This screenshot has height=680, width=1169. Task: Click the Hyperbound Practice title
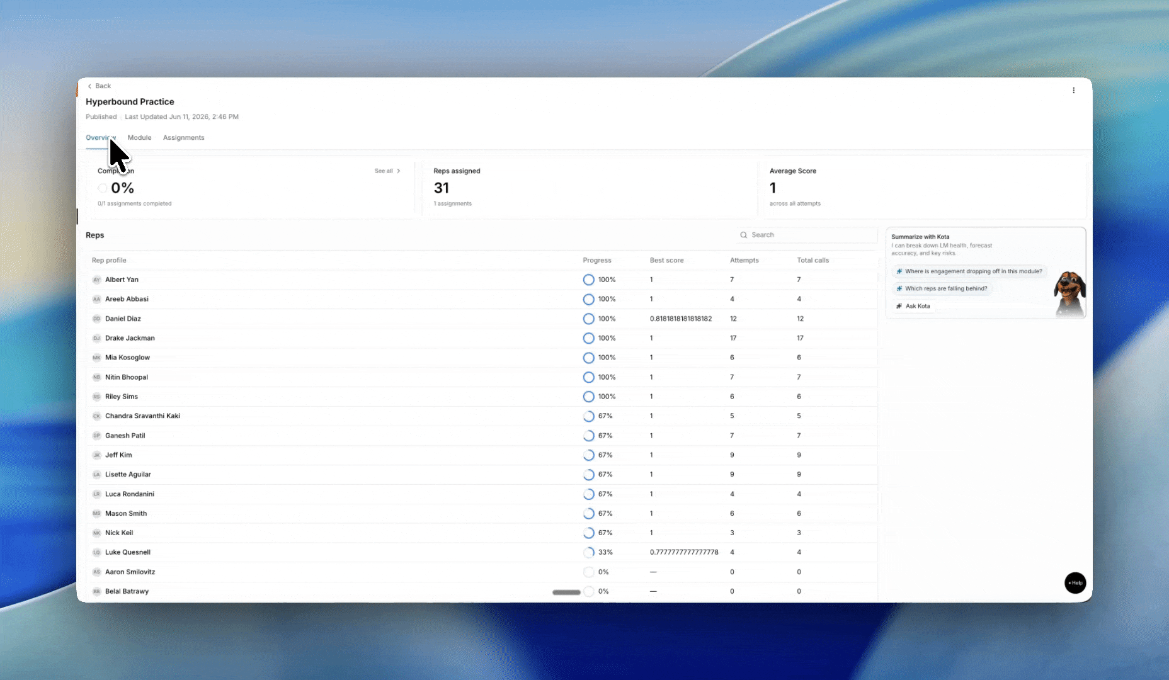[130, 101]
